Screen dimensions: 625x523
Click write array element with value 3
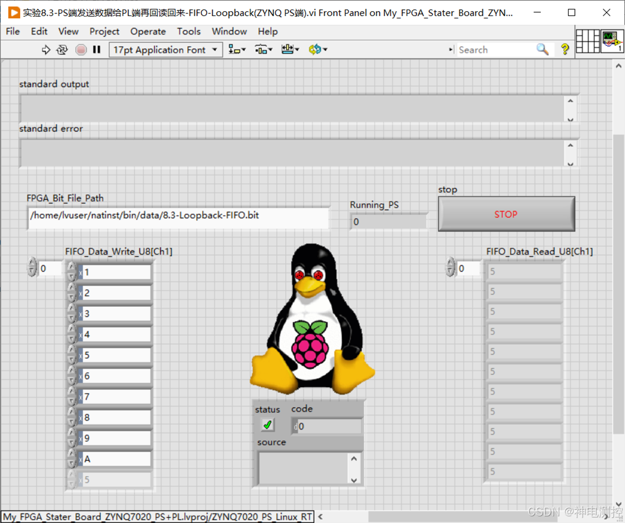[116, 314]
